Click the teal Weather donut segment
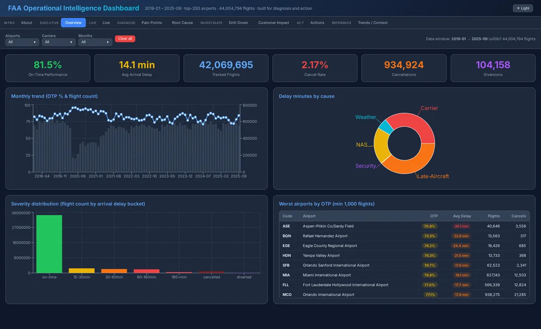Viewport: 541px width, 329px height. coord(385,126)
